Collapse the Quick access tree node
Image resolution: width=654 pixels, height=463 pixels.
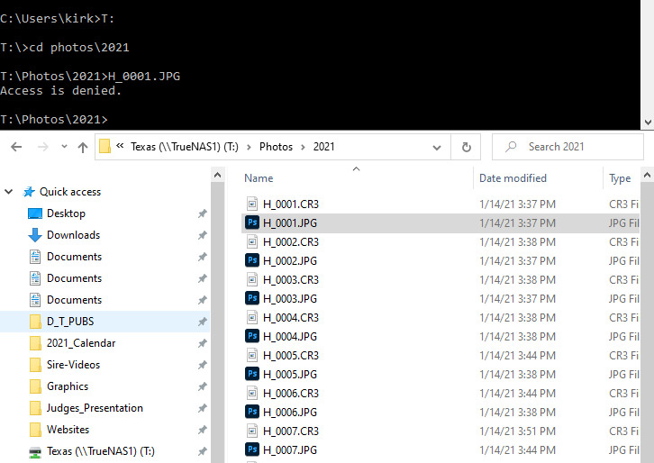[x=9, y=192]
